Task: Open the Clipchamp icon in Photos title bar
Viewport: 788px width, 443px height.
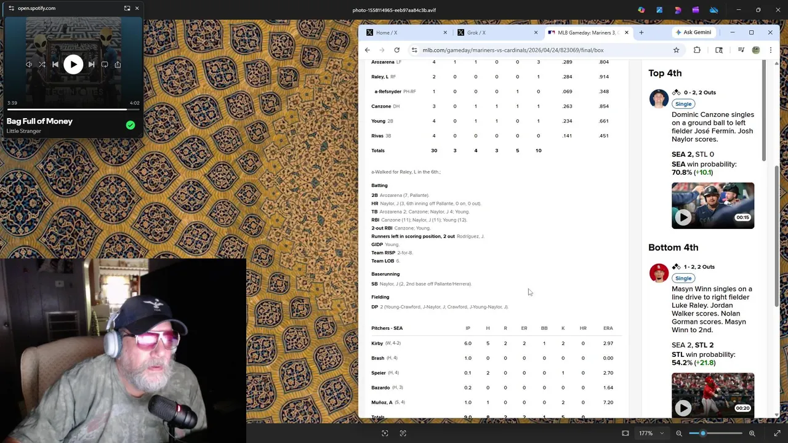Action: (x=696, y=10)
